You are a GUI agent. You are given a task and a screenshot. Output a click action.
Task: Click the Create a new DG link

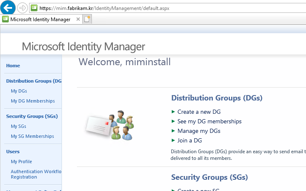199,112
